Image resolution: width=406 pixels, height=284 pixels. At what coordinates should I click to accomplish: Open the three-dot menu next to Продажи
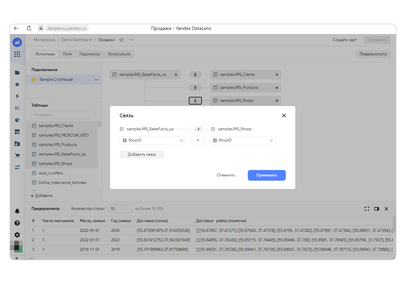pyautogui.click(x=131, y=40)
